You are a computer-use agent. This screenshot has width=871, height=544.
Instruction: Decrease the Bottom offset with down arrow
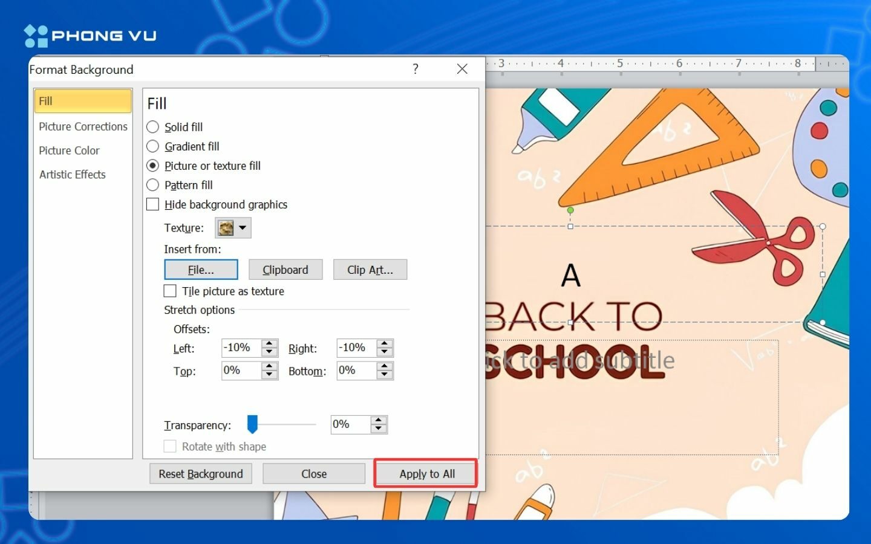pos(385,375)
